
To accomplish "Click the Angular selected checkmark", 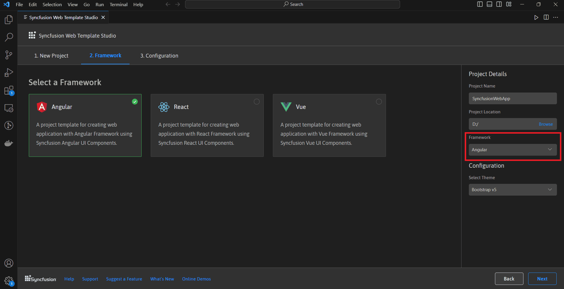I will pyautogui.click(x=135, y=102).
